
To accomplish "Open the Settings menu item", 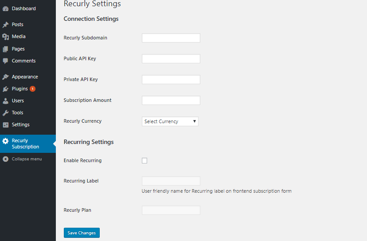I will [20, 125].
